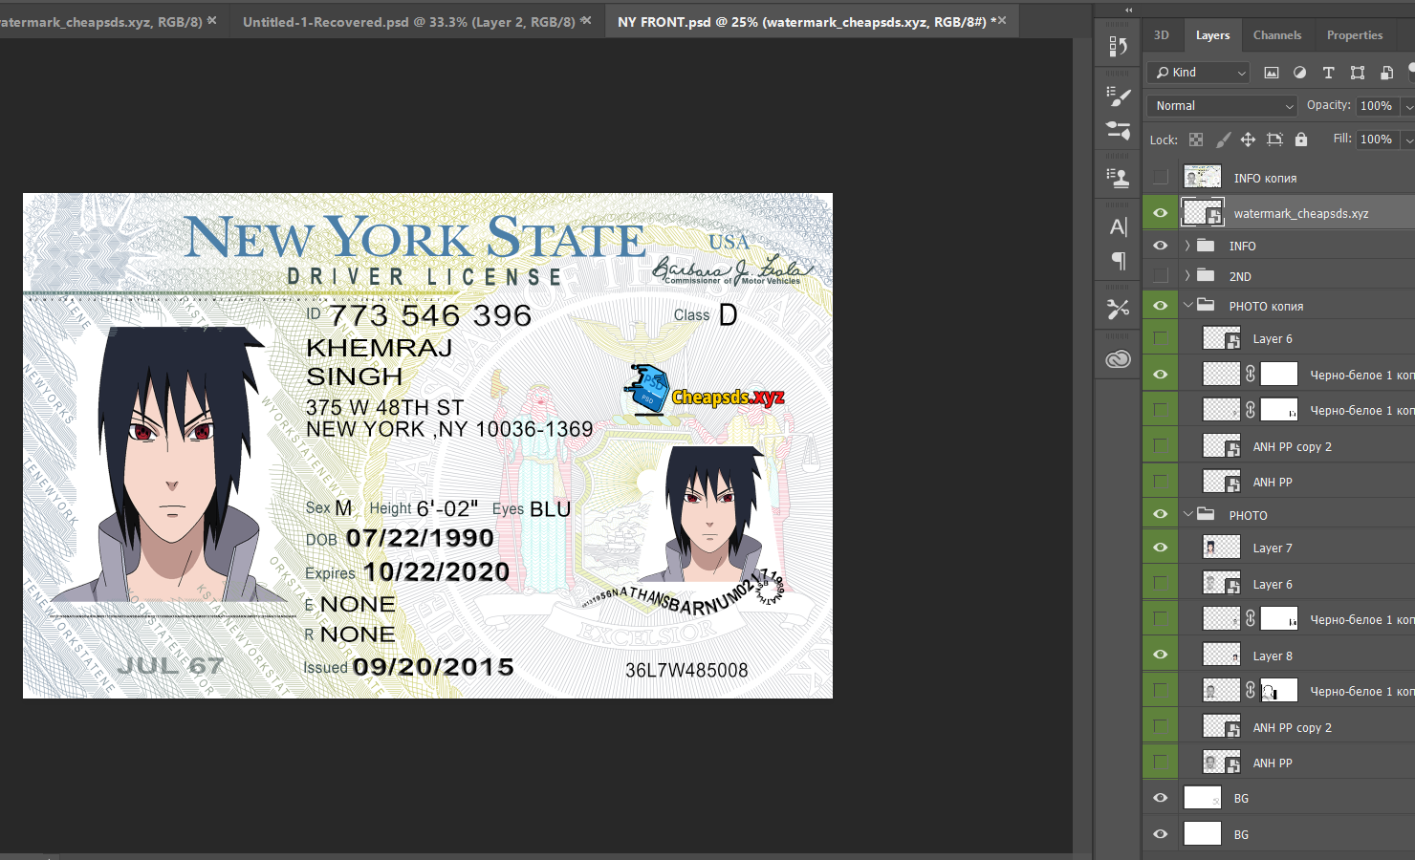Open the Paragraph panel icon
The image size is (1415, 860).
(1118, 261)
